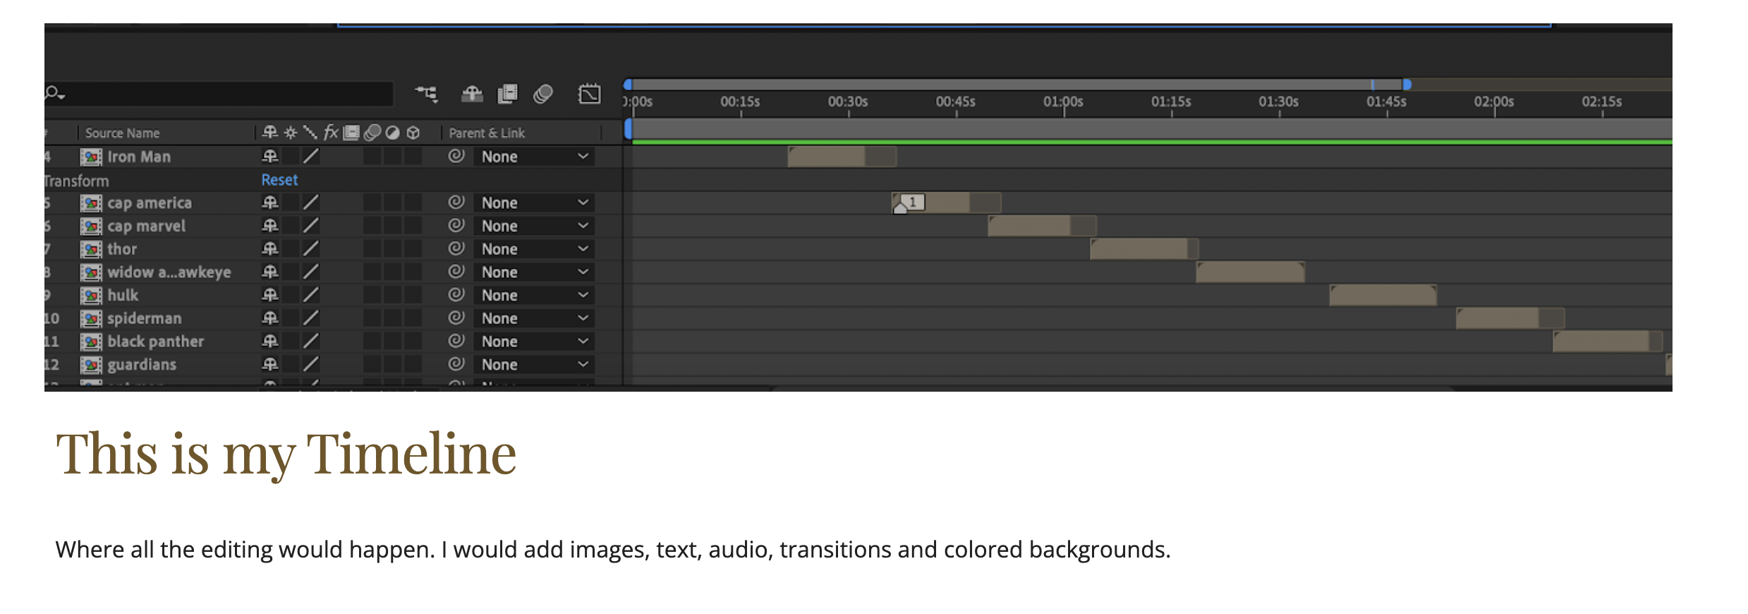Toggle shy switch on hulk layer
Viewport: 1748px width, 614px height.
point(269,294)
